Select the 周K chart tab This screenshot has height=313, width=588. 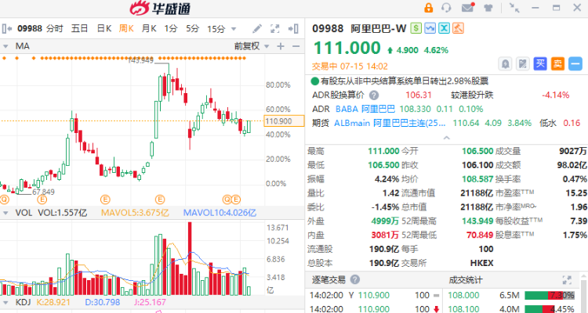coord(126,29)
